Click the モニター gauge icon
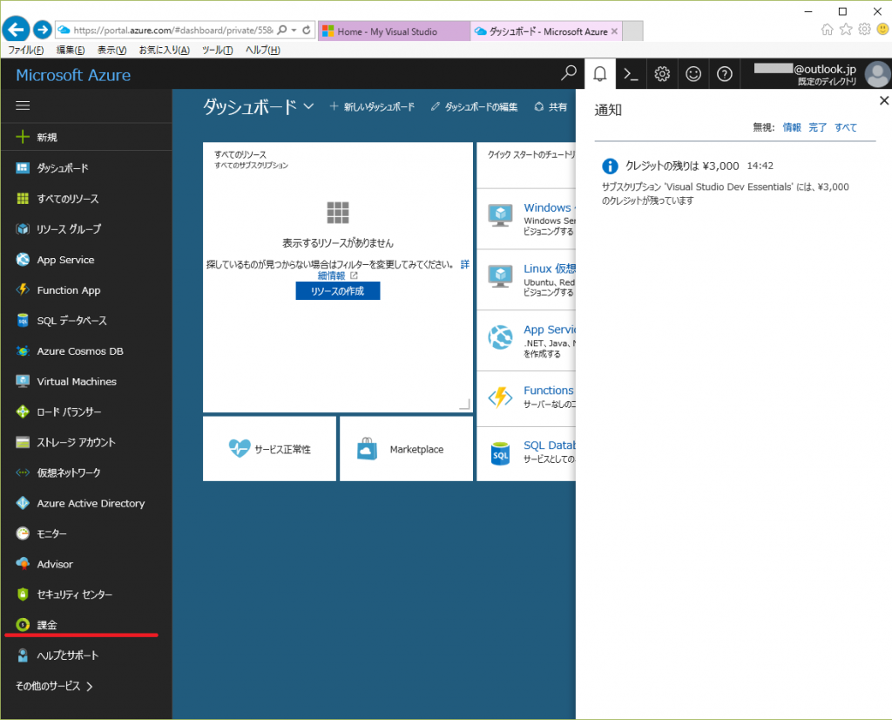Screen dimensions: 892x720 coord(23,533)
